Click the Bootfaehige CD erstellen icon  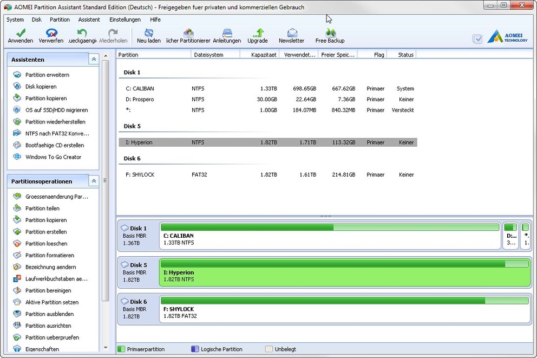tap(17, 145)
